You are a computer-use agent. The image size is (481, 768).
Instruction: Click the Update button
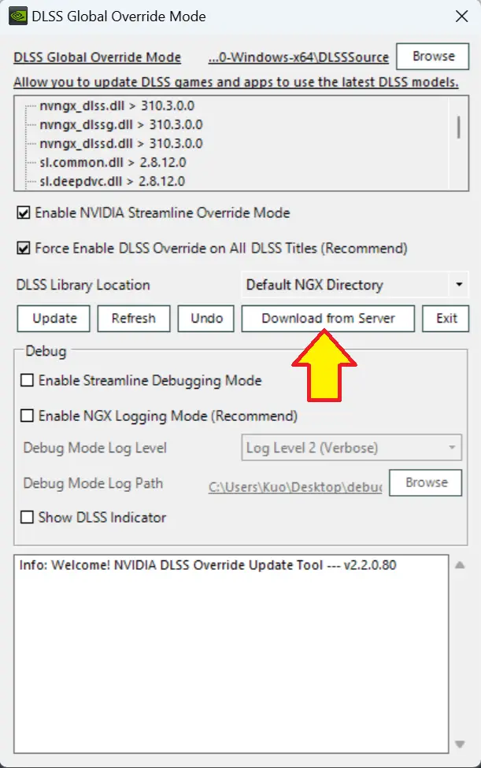click(54, 319)
